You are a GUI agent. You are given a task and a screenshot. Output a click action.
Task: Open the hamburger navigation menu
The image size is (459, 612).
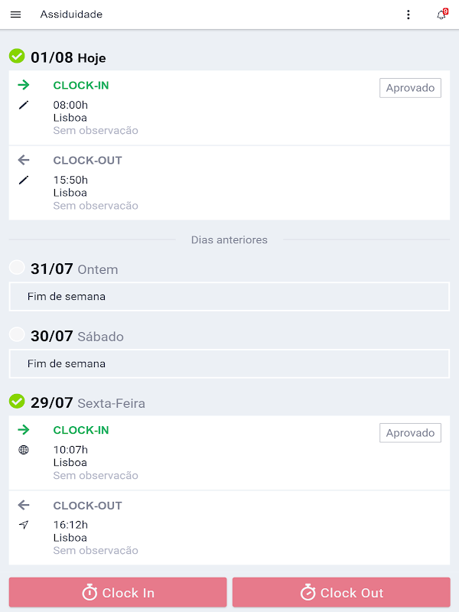click(x=15, y=15)
